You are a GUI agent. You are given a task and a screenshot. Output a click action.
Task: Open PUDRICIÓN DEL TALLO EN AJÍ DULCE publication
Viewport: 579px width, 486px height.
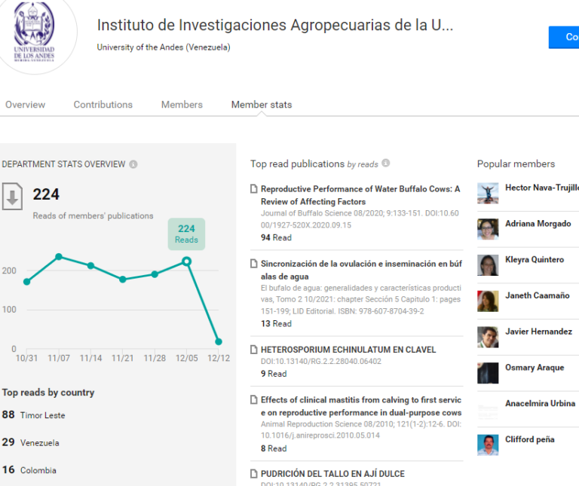(x=332, y=473)
